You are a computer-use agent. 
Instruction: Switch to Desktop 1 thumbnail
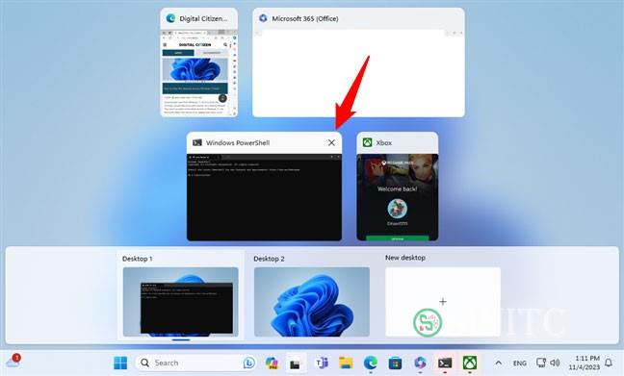181,302
